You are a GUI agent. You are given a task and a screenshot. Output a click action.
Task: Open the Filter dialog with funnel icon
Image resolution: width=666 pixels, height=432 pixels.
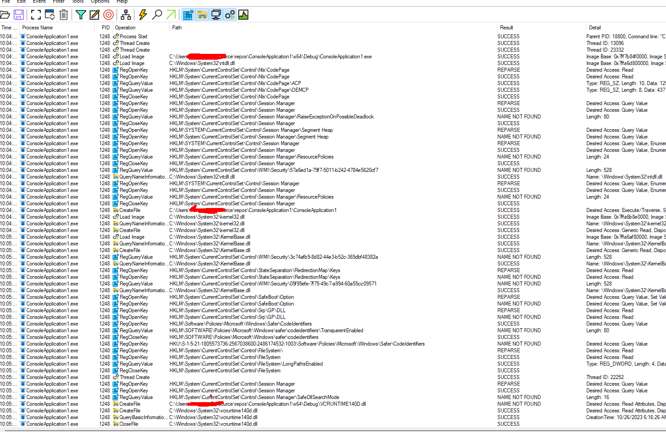point(81,15)
